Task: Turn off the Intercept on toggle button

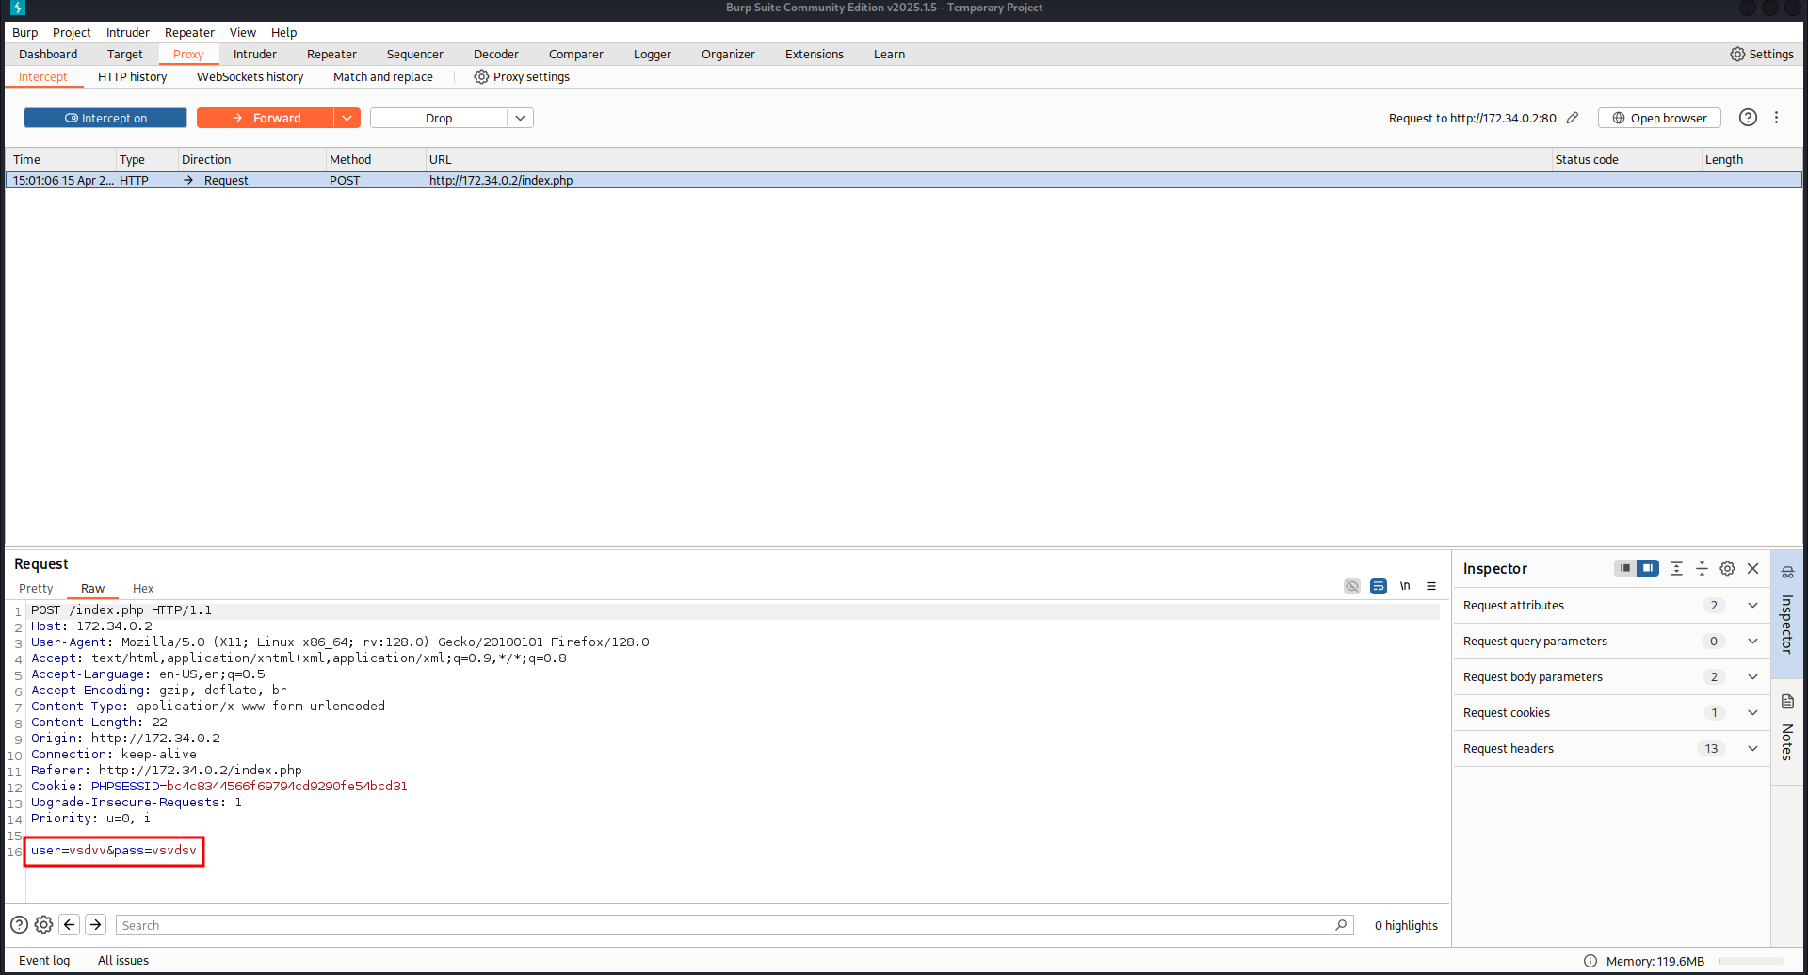Action: (105, 118)
